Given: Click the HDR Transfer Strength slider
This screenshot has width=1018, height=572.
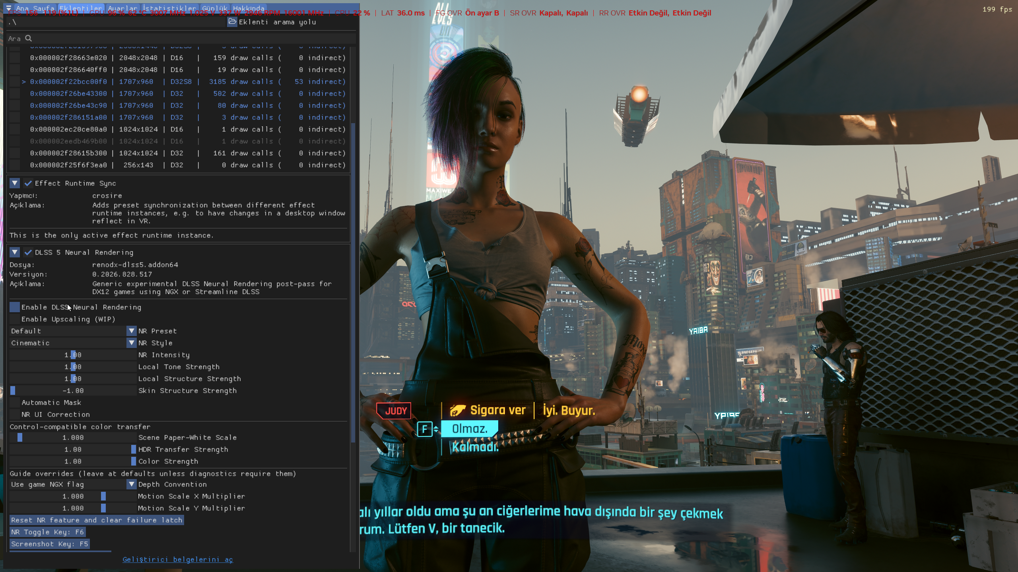Looking at the screenshot, I should click(73, 449).
